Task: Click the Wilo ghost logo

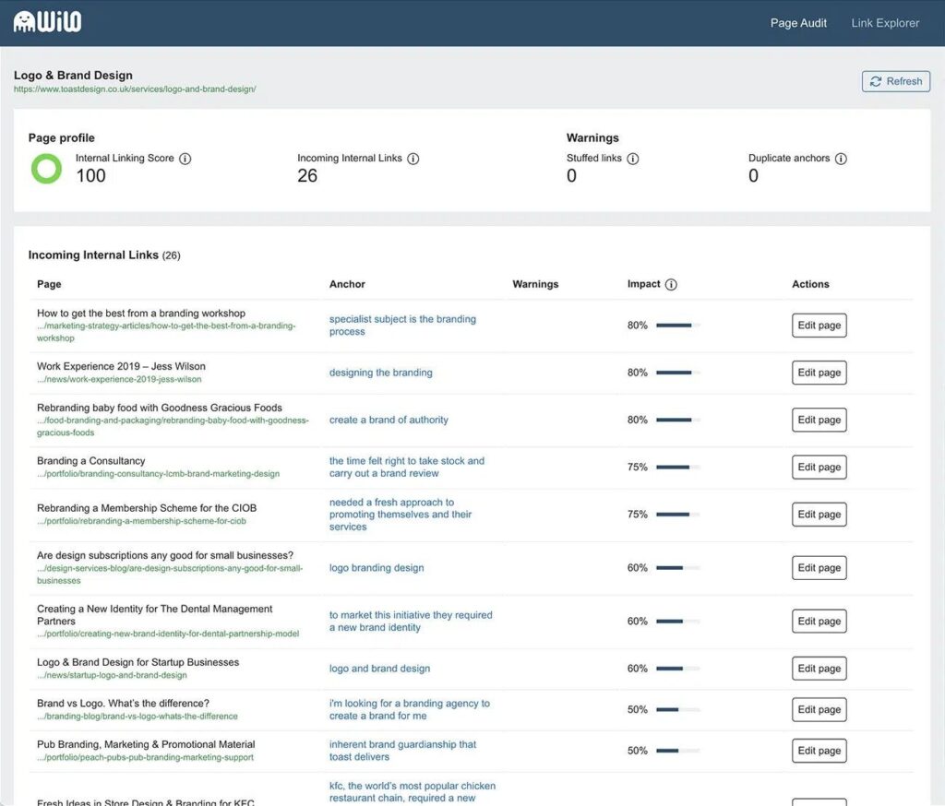Action: 47,22
